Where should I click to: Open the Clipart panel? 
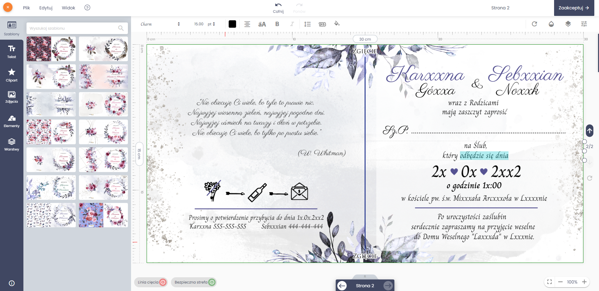pos(12,75)
